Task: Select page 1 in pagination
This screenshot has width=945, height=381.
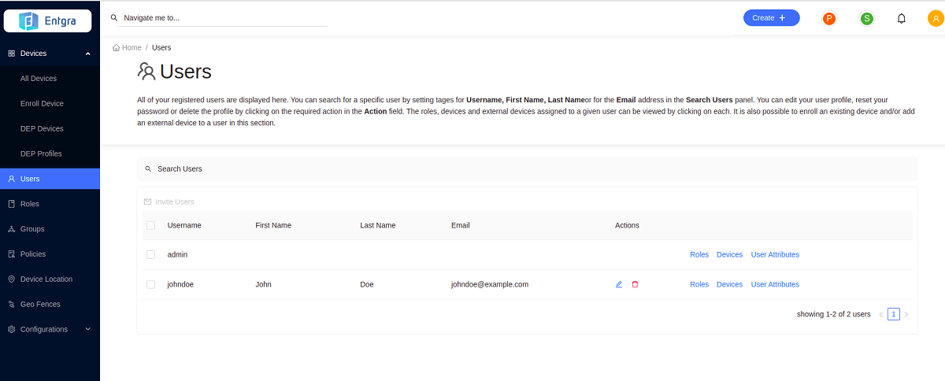Action: click(893, 314)
